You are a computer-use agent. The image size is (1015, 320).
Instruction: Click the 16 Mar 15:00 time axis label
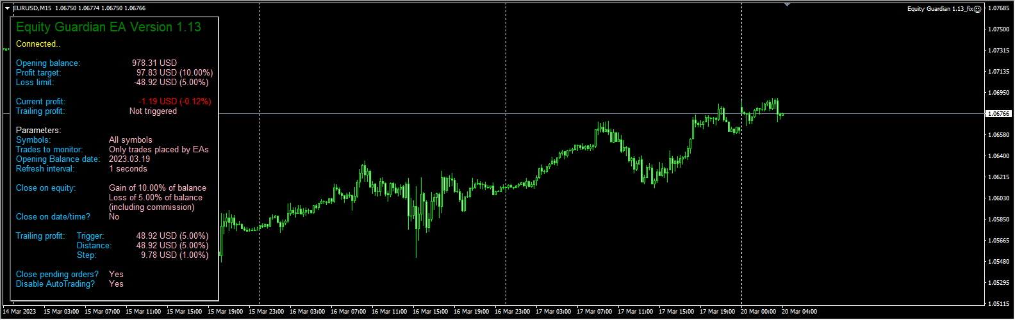pyautogui.click(x=431, y=312)
